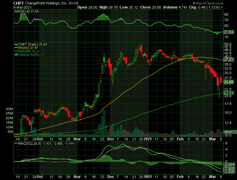Click the green MA(200) line marker

tap(15, 51)
